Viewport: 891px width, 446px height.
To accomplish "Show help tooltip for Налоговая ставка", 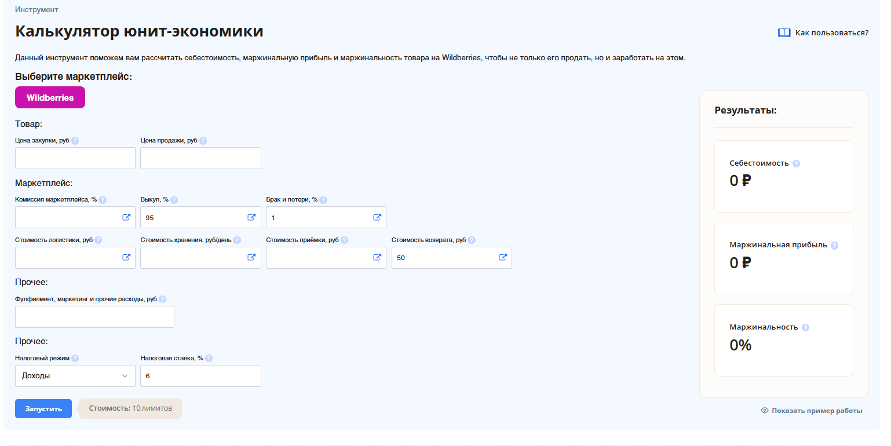I will click(x=209, y=359).
